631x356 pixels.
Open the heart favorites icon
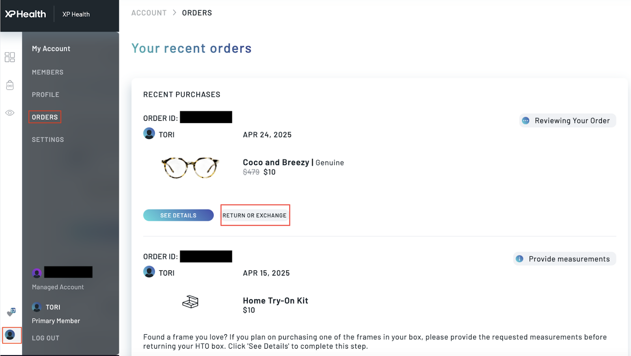[11, 313]
